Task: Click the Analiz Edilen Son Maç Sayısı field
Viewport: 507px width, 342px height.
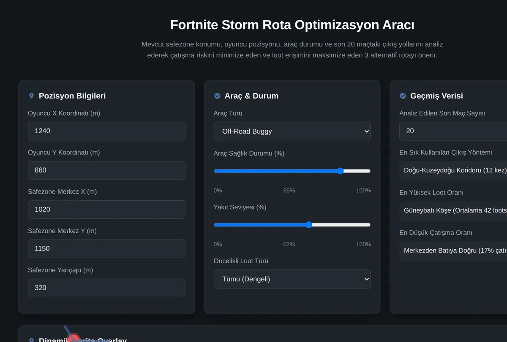Action: click(453, 131)
